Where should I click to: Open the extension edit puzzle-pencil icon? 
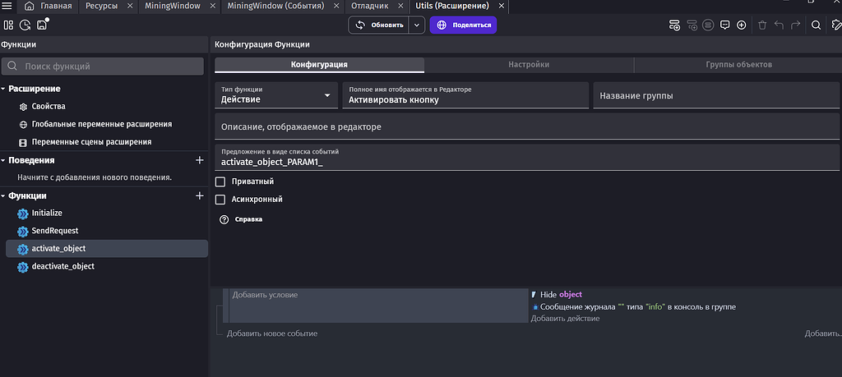[x=836, y=25]
